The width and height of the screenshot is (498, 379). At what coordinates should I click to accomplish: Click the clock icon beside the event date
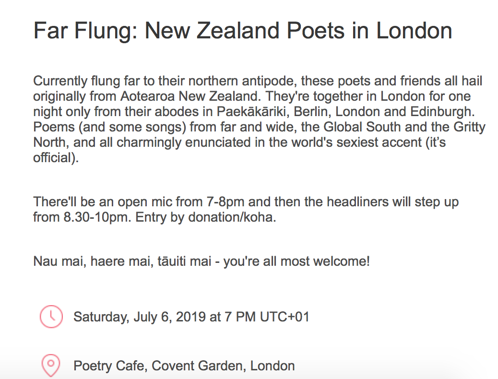pyautogui.click(x=51, y=316)
